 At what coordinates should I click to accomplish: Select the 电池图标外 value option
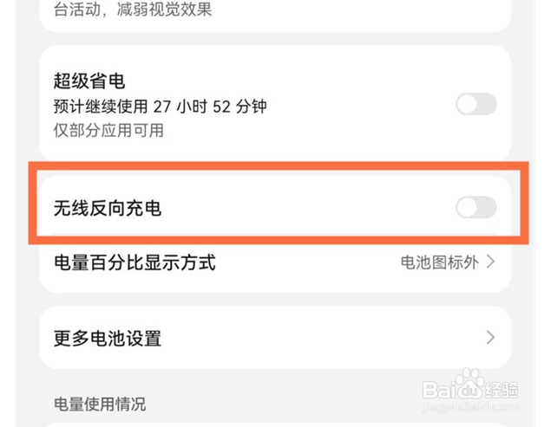tap(439, 262)
